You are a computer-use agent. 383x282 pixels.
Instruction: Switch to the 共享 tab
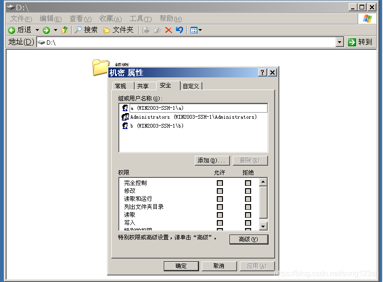pos(146,86)
